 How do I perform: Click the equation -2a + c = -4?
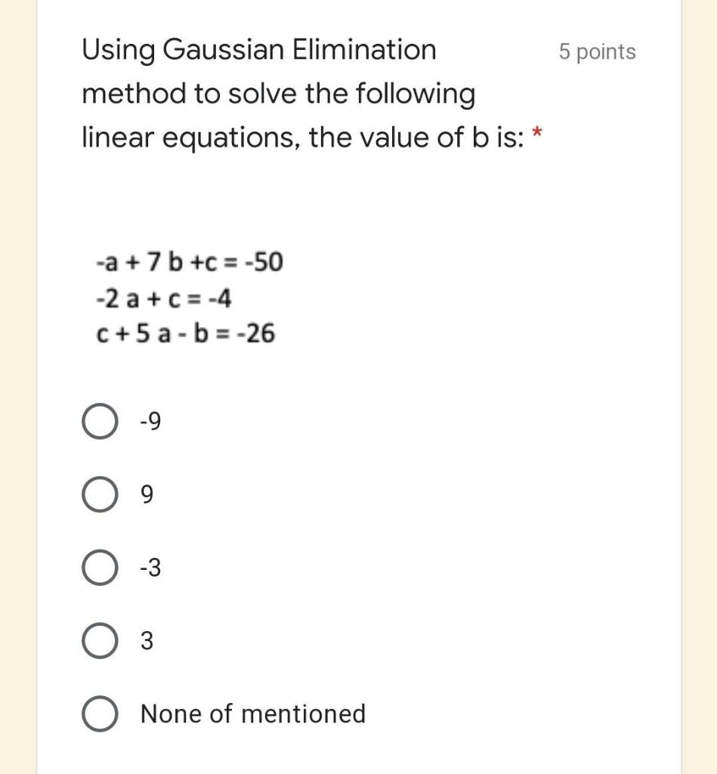(164, 299)
